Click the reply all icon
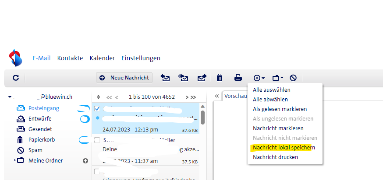Screen dimensions: 383x180 [183, 78]
